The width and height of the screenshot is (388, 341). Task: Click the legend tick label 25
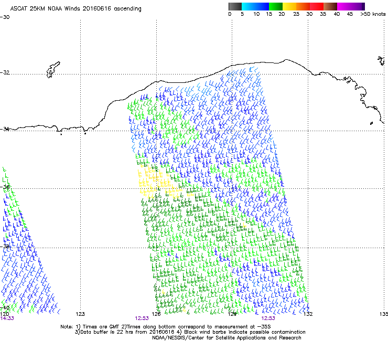[296, 14]
